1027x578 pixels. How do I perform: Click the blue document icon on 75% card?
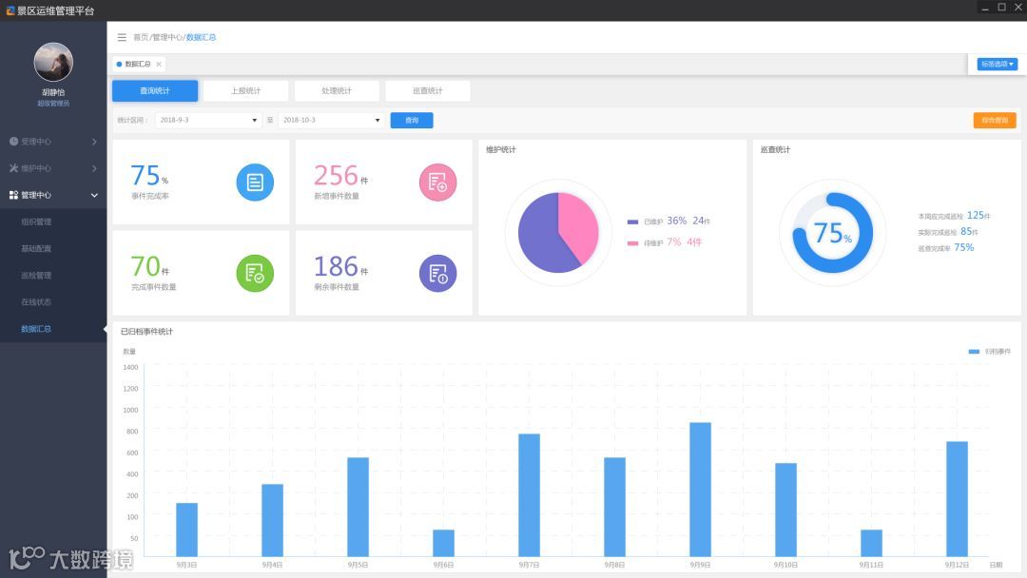(255, 182)
